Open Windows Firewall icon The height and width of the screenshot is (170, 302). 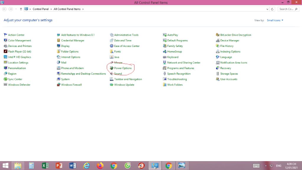point(59,85)
